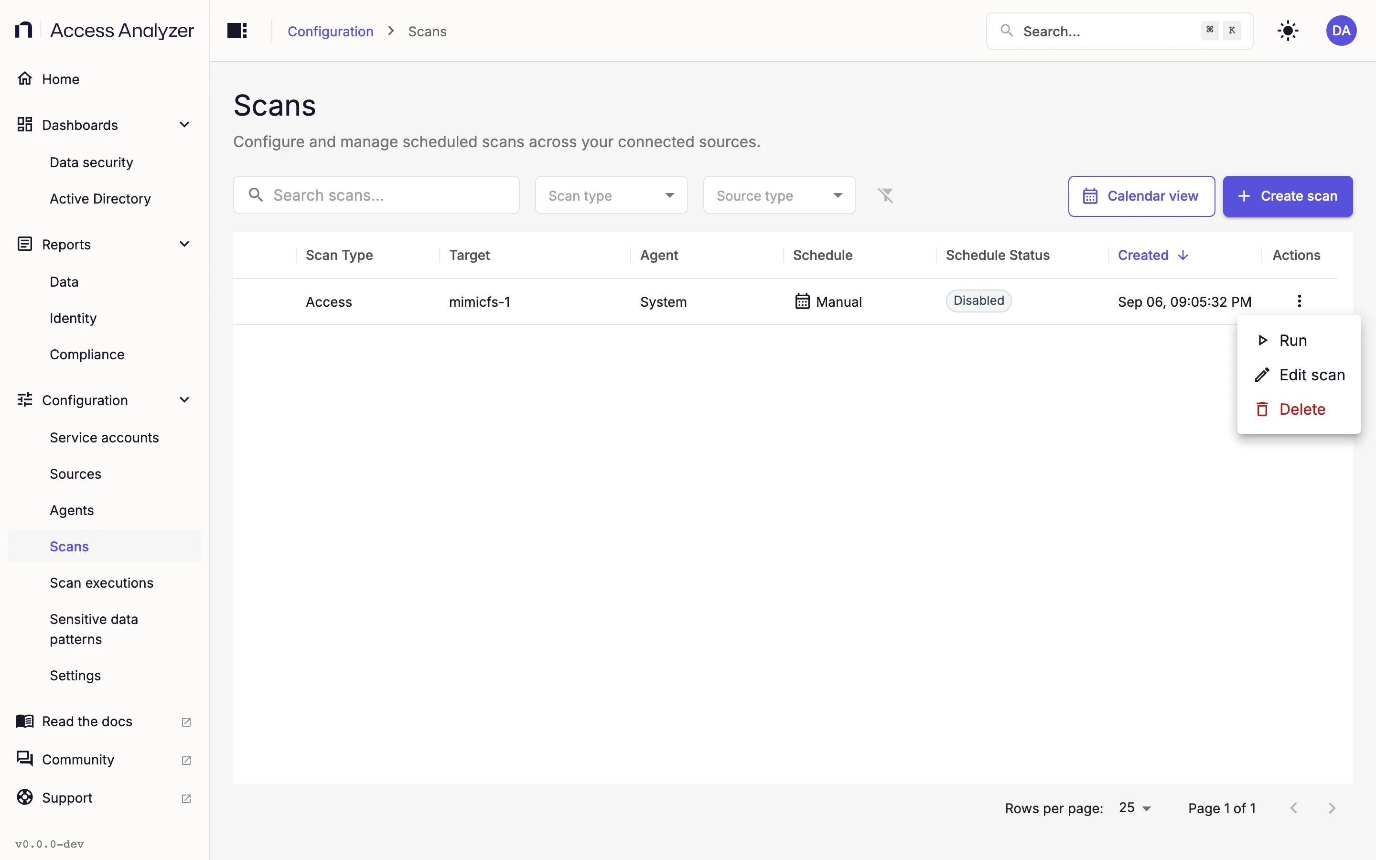Open the Scan type dropdown
Screen dimensions: 1376x860
click(611, 195)
